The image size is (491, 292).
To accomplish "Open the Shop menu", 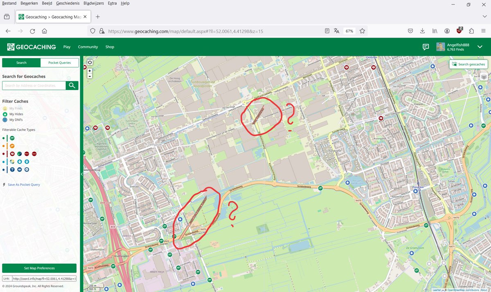I will [x=110, y=47].
